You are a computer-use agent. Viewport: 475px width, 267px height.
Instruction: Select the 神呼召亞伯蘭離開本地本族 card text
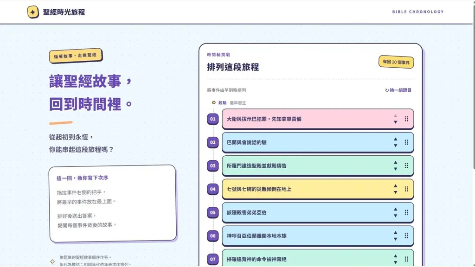257,236
